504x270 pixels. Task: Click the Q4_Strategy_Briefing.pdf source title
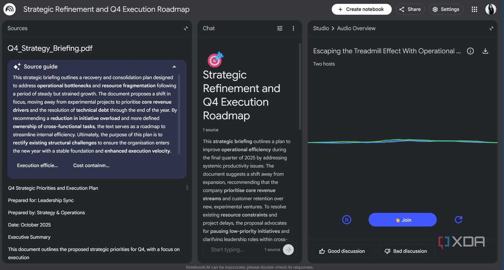pyautogui.click(x=50, y=48)
